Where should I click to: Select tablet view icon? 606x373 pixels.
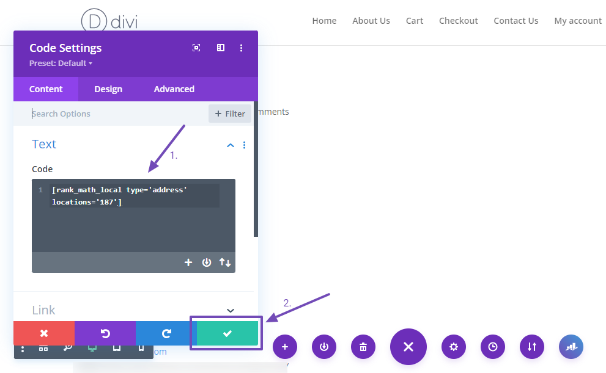117,349
